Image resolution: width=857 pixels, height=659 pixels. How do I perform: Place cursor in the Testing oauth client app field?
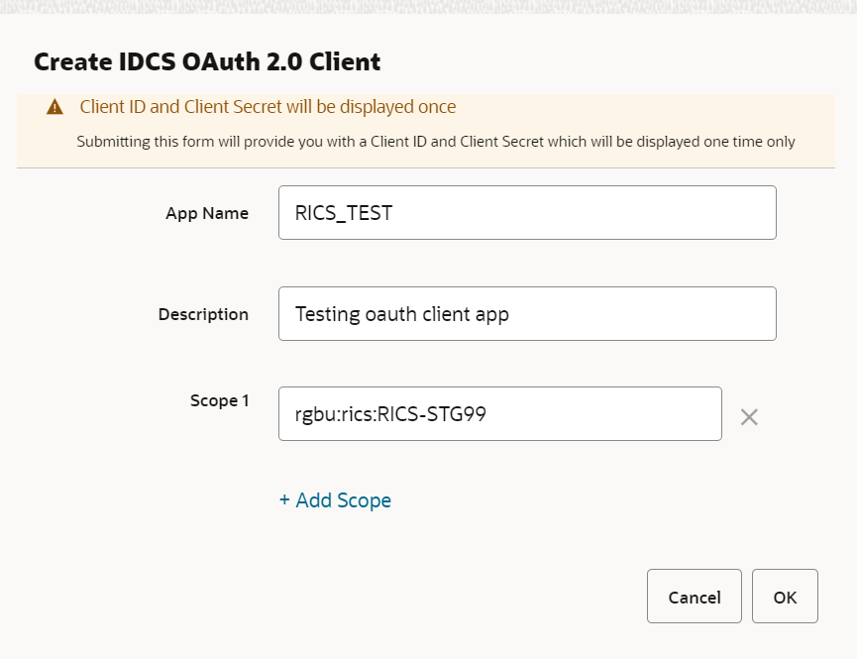(527, 313)
